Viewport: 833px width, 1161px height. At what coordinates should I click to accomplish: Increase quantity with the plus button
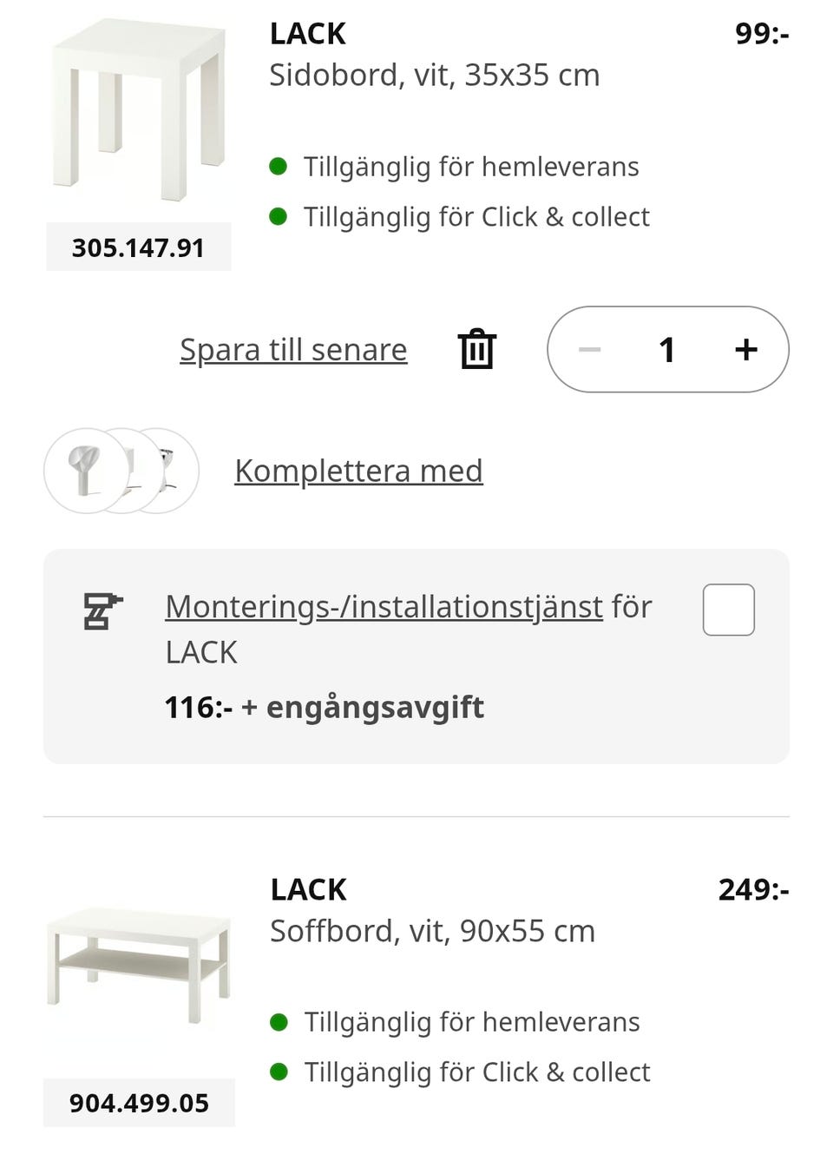745,349
